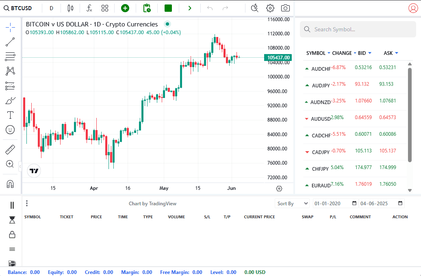Screen dimensions: 421x276
Task: Open the Sort By dropdown
Action: (x=292, y=203)
